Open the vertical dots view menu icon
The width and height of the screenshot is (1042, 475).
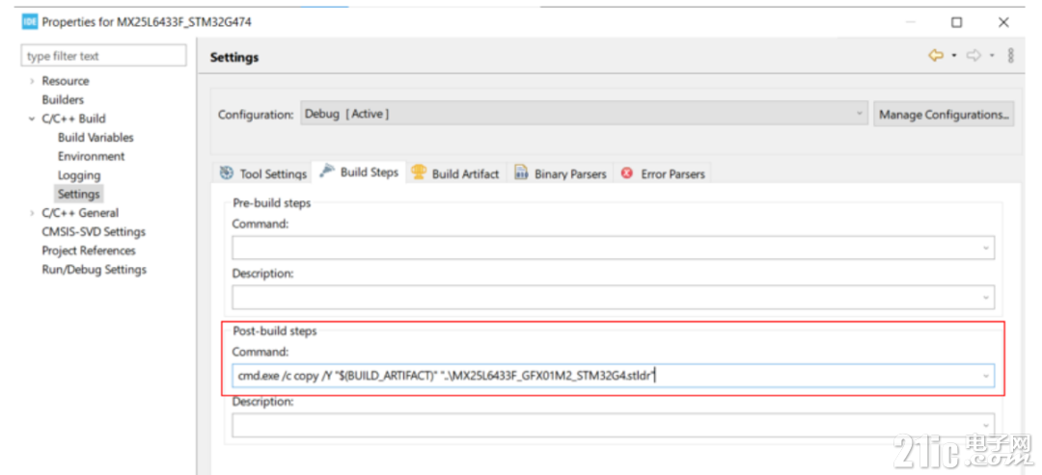click(x=1011, y=56)
